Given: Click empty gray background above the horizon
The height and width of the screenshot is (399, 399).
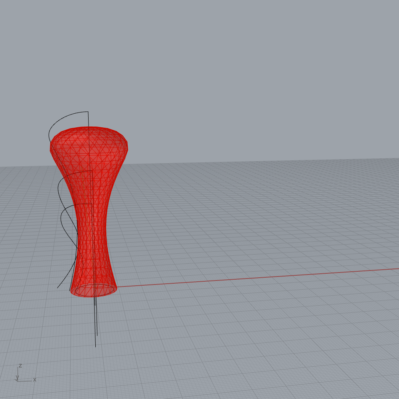Looking at the screenshot, I should click(239, 80).
